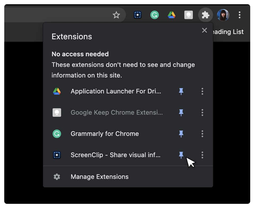Image resolution: width=255 pixels, height=207 pixels.
Task: Open the Chrome three-dot main menu
Action: [x=240, y=15]
